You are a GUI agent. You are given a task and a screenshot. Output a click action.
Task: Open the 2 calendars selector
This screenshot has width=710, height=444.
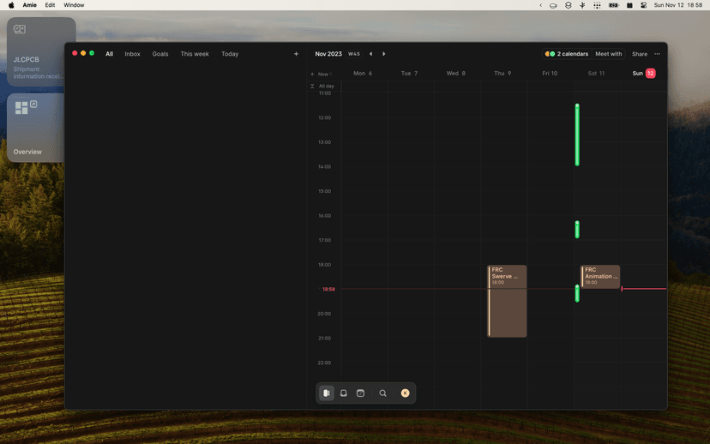(x=567, y=54)
